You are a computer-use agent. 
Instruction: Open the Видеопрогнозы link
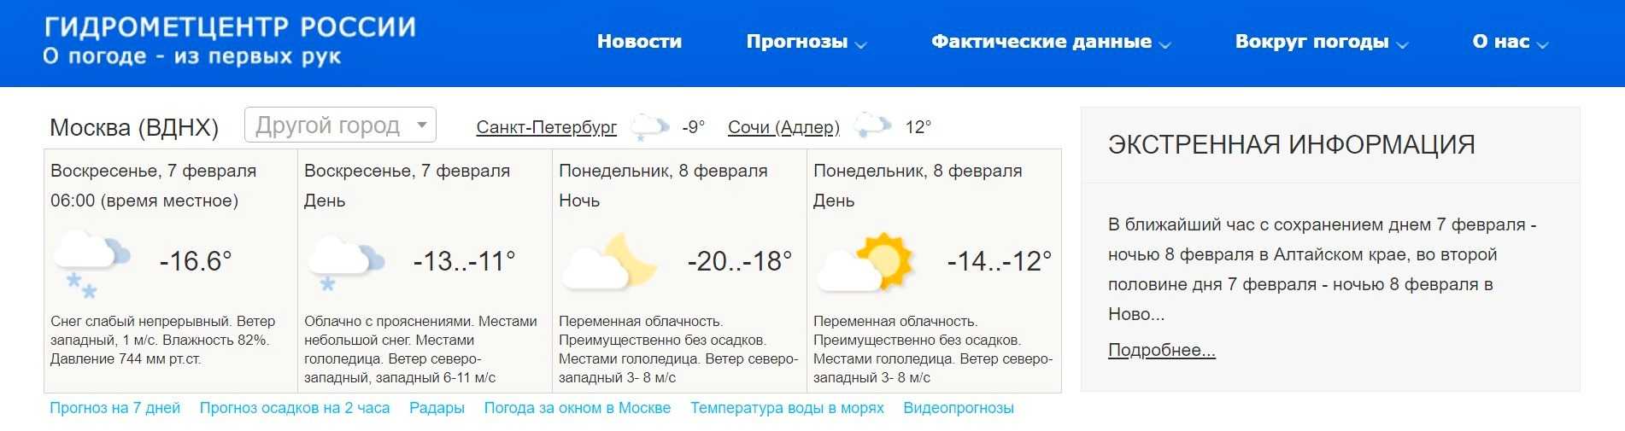(x=959, y=408)
